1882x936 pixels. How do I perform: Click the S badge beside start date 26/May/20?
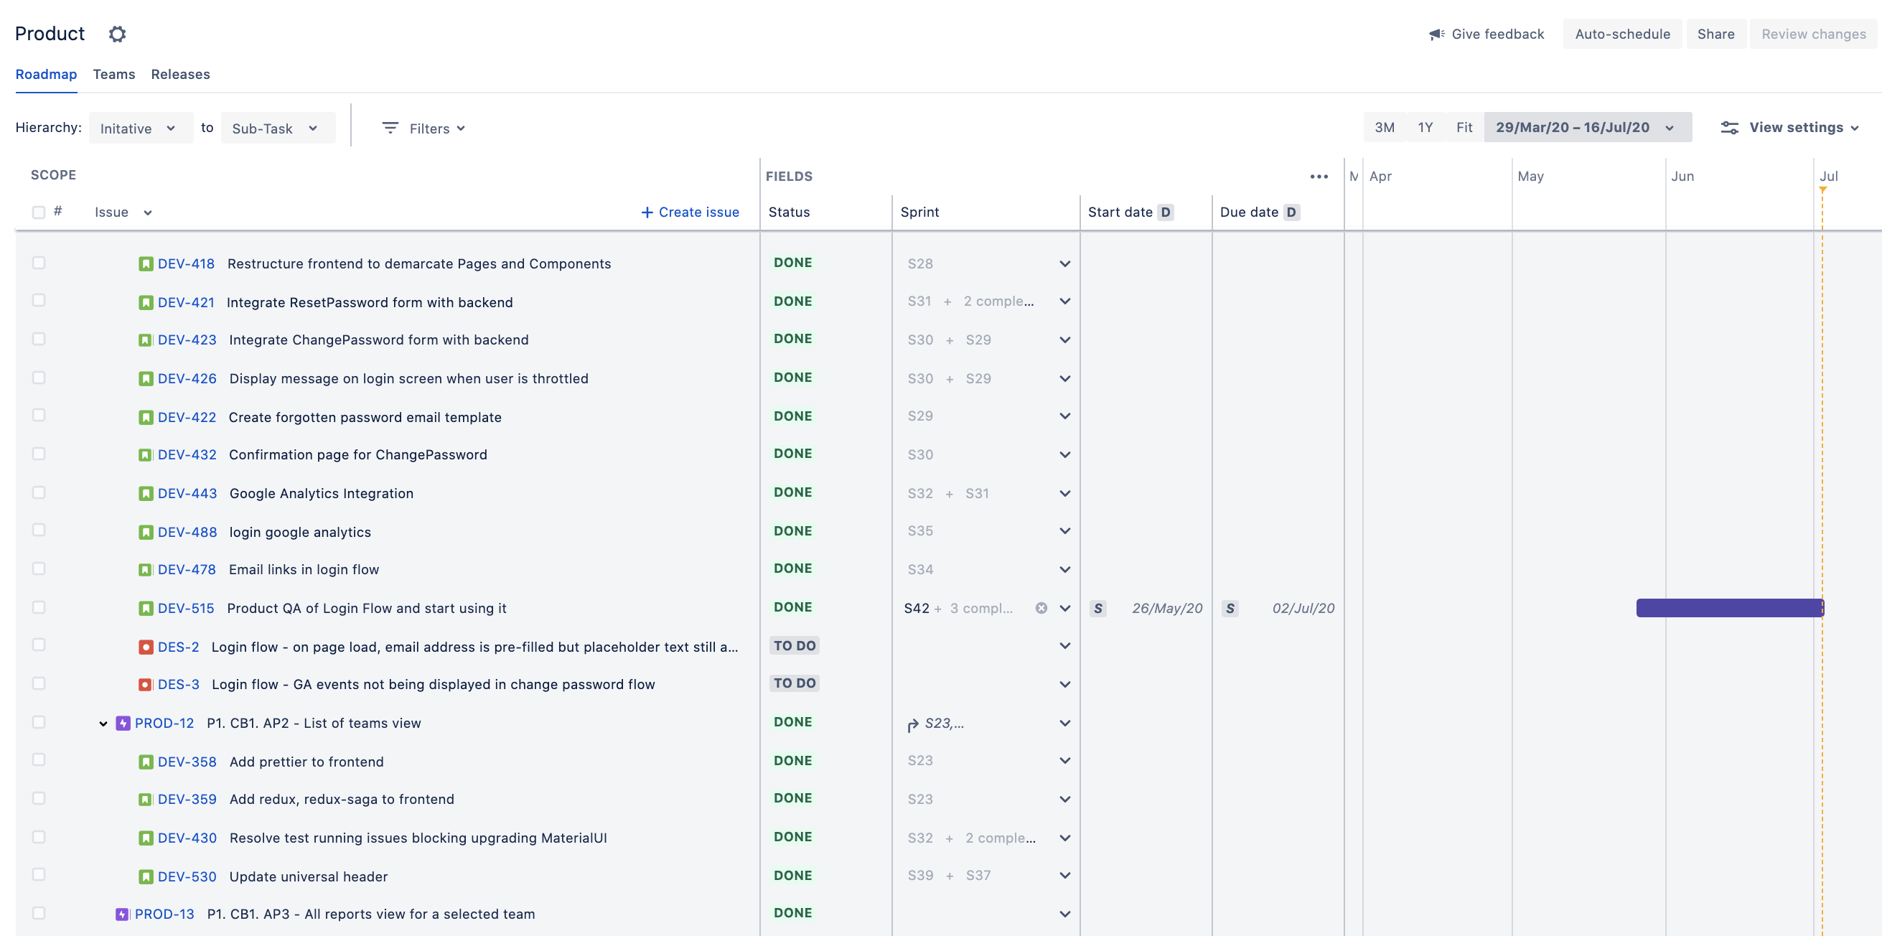pos(1097,608)
